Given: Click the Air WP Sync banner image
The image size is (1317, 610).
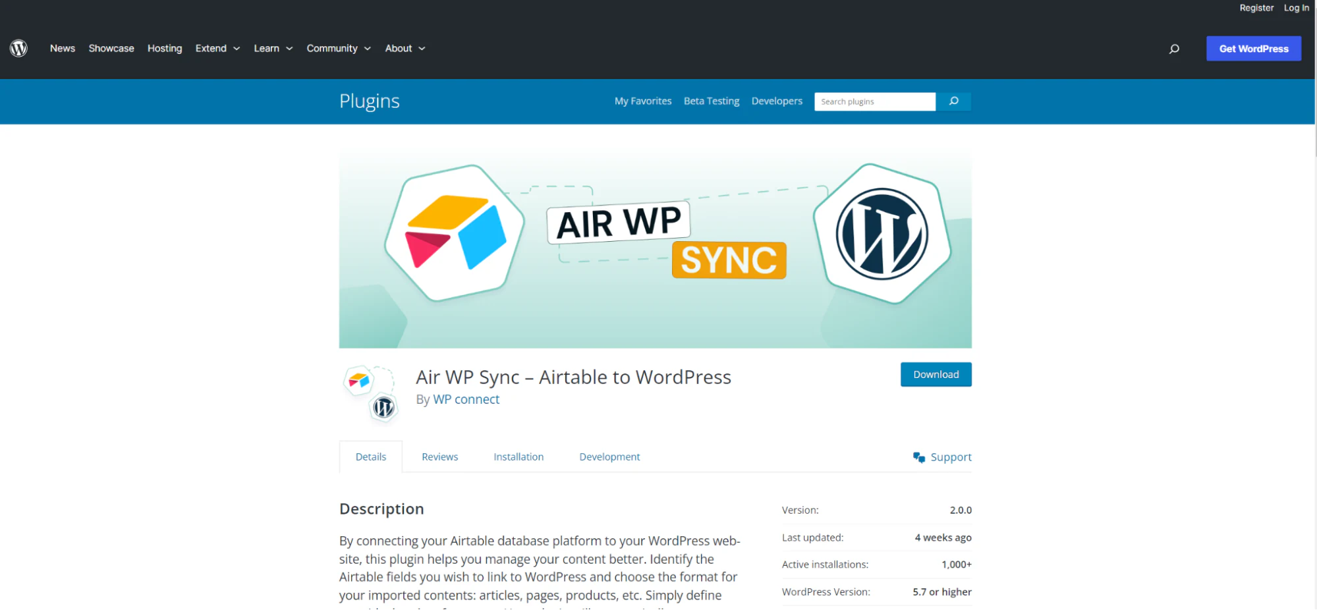Looking at the screenshot, I should (655, 250).
